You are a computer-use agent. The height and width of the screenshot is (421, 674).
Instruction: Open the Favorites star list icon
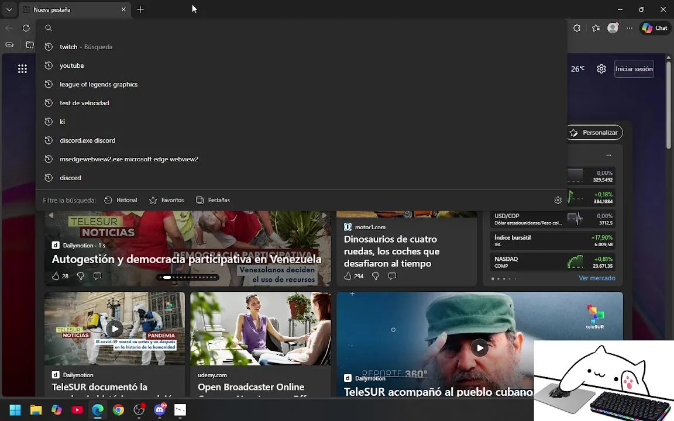[596, 28]
